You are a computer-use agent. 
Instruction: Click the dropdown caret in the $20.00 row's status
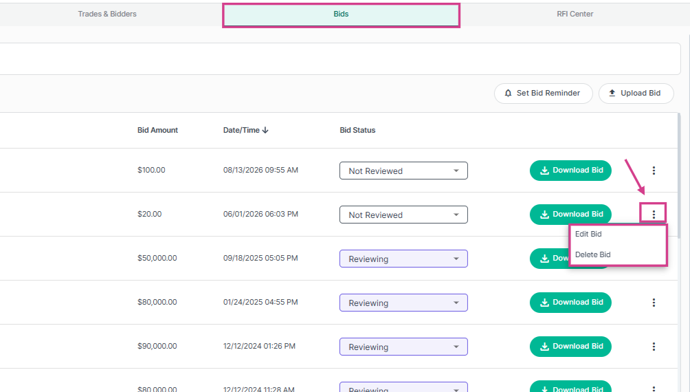click(456, 215)
